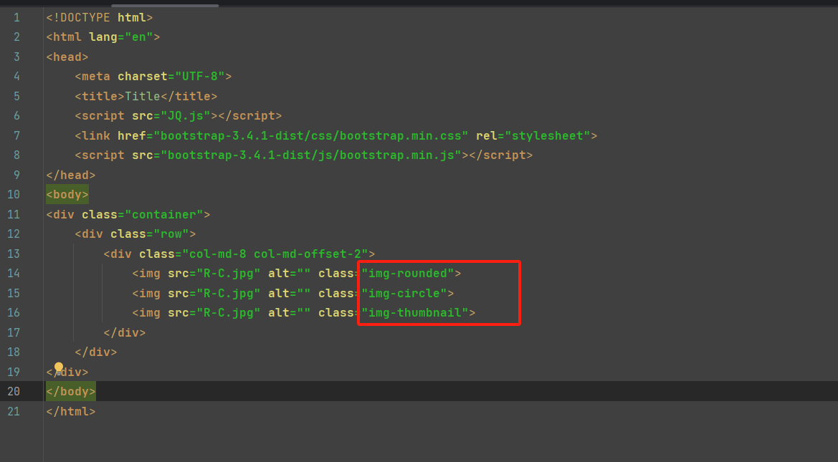
Task: Click line number 1 in gutter
Action: (x=16, y=18)
